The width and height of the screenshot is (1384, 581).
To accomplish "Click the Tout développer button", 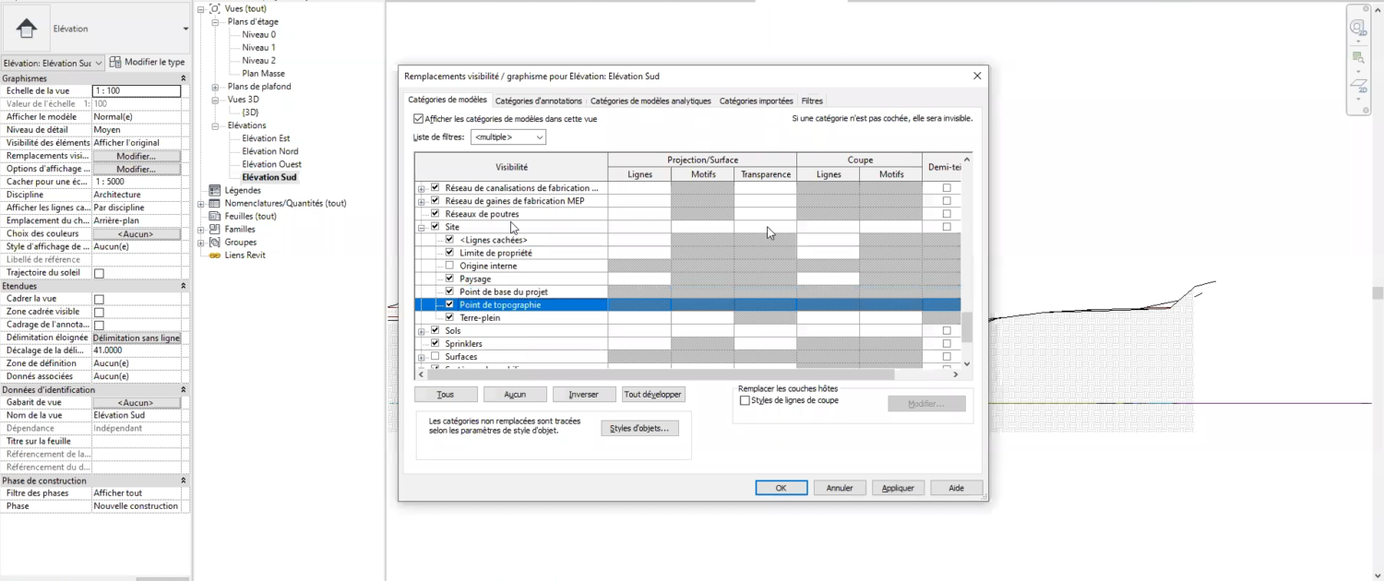I will (653, 395).
